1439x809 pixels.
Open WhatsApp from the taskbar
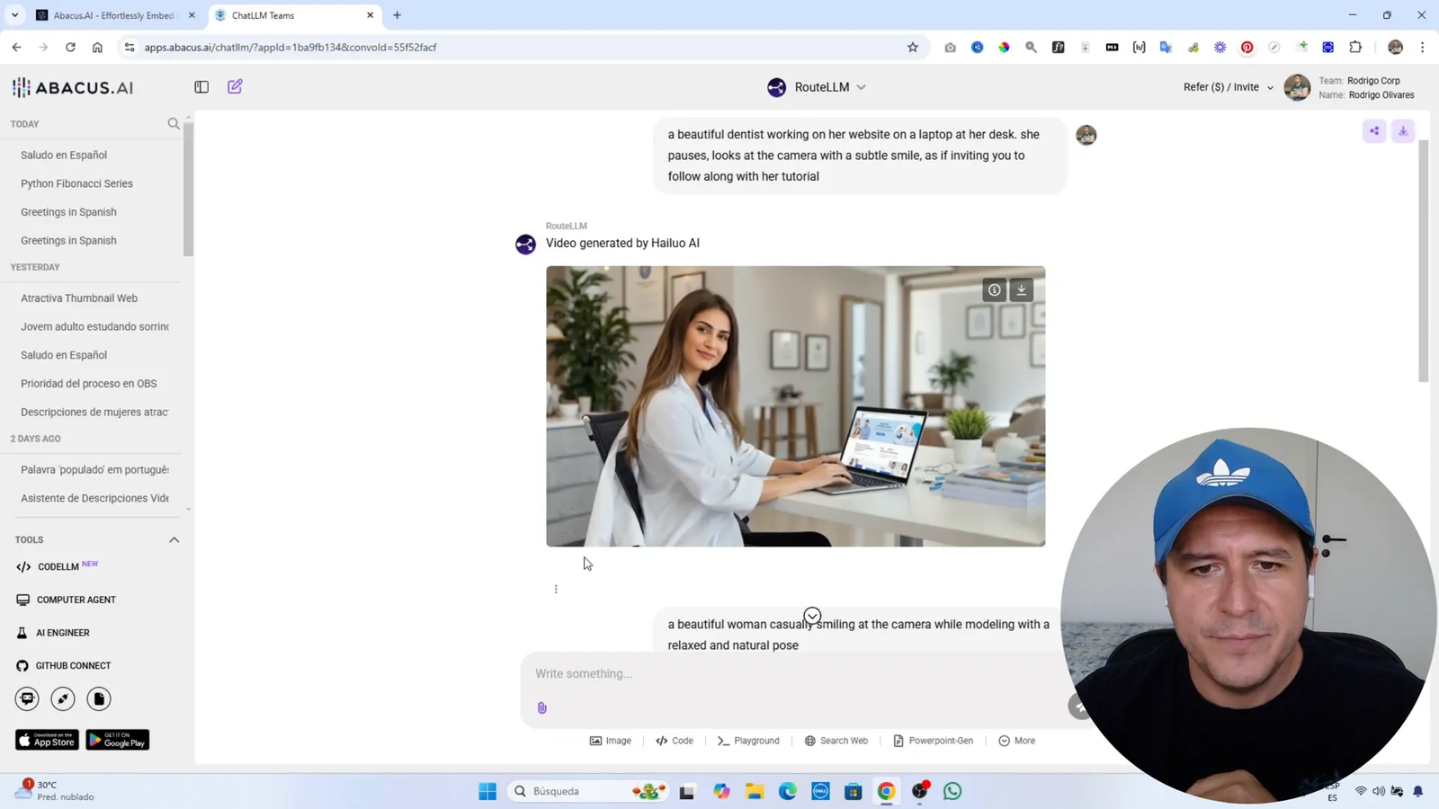click(952, 791)
